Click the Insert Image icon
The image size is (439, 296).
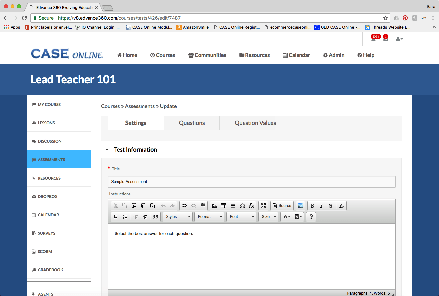tap(215, 206)
